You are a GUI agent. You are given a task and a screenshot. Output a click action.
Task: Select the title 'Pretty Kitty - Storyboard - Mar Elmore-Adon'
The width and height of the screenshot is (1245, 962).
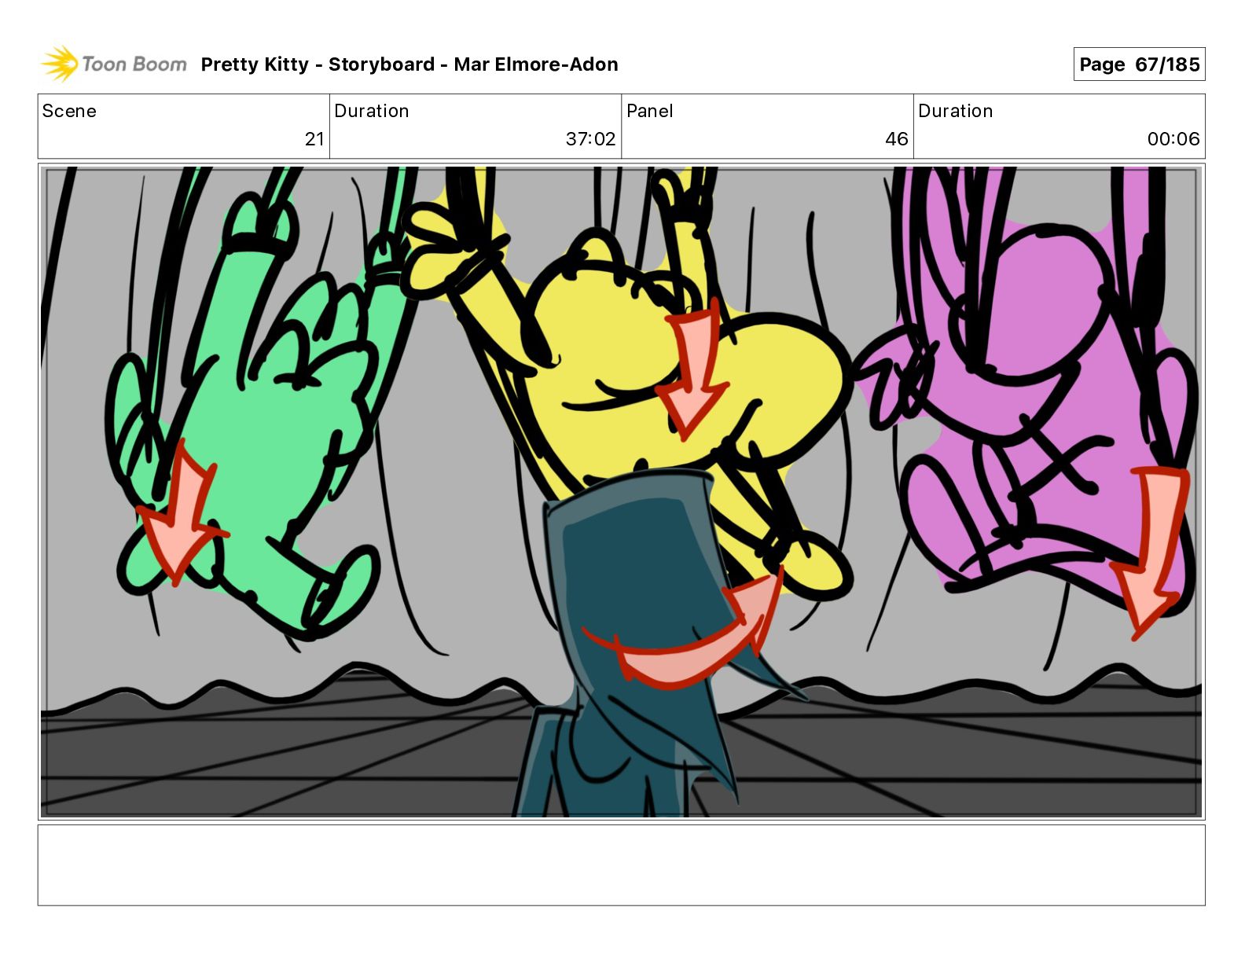409,64
